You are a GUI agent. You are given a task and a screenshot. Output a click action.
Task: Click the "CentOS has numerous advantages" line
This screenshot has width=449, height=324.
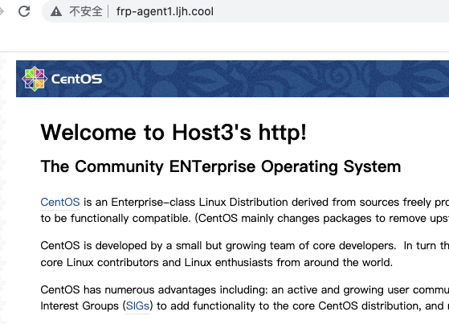245,290
